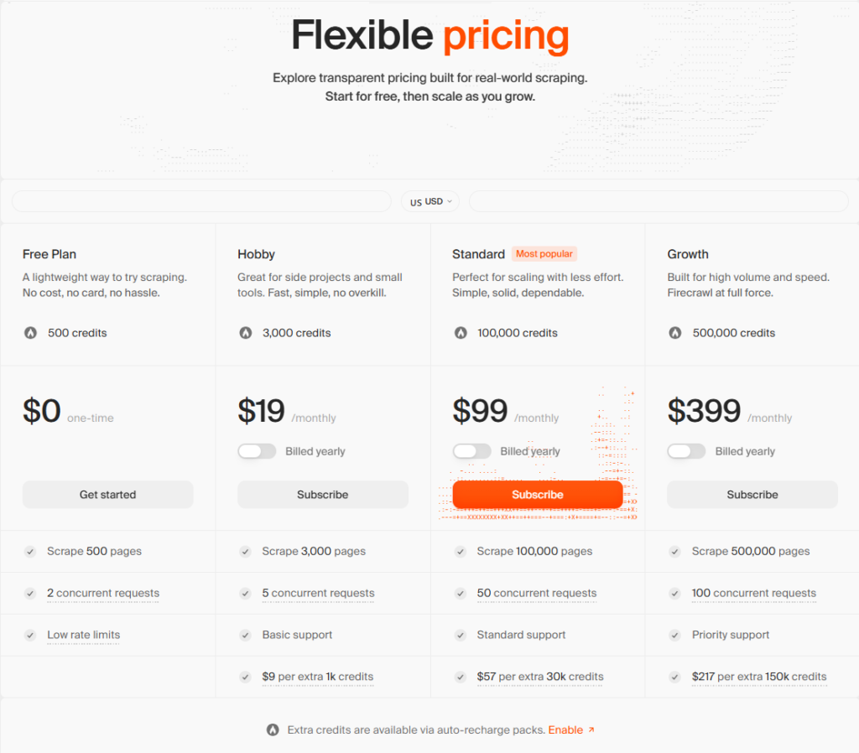Click the flame credits icon in Free Plan
Viewport: 859px width, 753px height.
click(x=30, y=333)
